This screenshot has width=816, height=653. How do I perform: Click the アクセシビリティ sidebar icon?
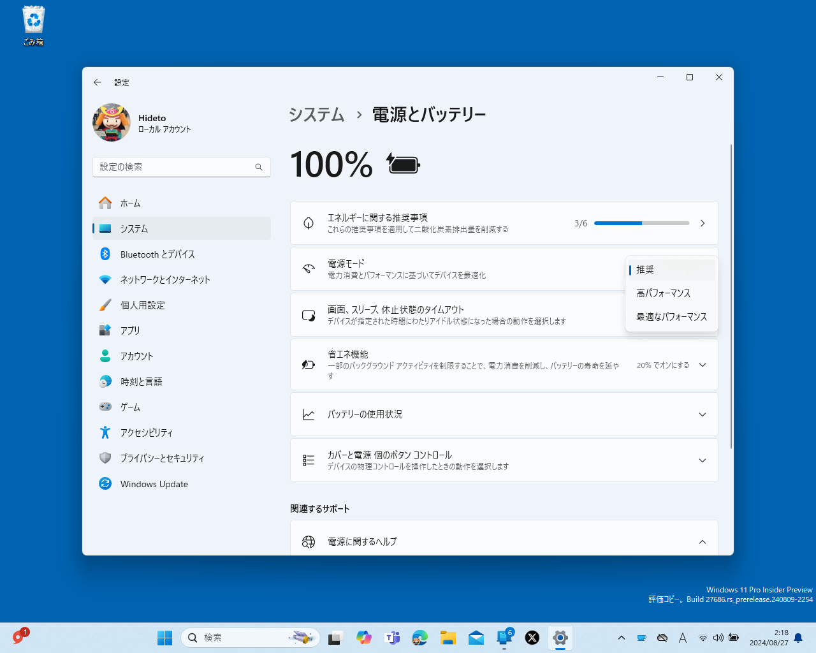coord(105,432)
